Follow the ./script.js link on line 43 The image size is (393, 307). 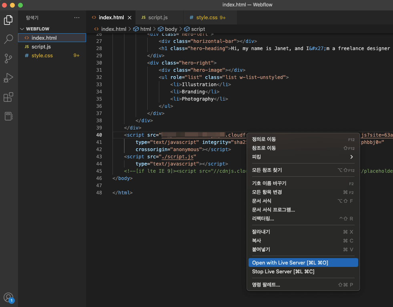178,157
